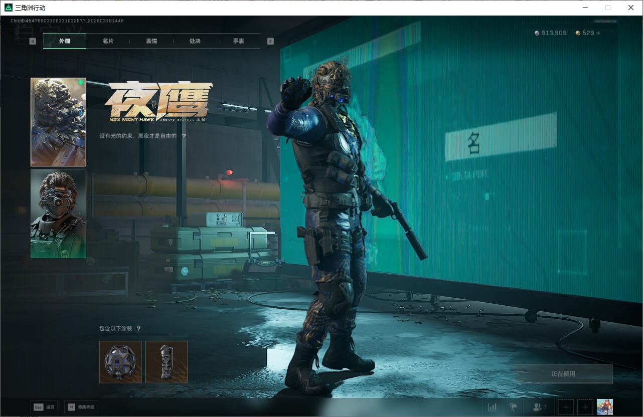Open the player avatar in bottom bar
Screen dimensions: 643x417
tap(605, 407)
